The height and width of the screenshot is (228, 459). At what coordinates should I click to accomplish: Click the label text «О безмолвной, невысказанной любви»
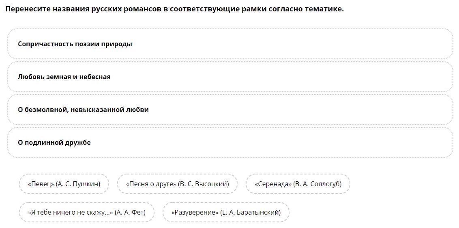(83, 110)
